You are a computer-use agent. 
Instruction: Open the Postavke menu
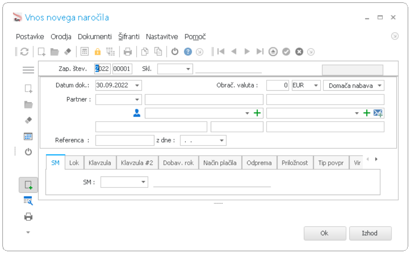pyautogui.click(x=30, y=37)
